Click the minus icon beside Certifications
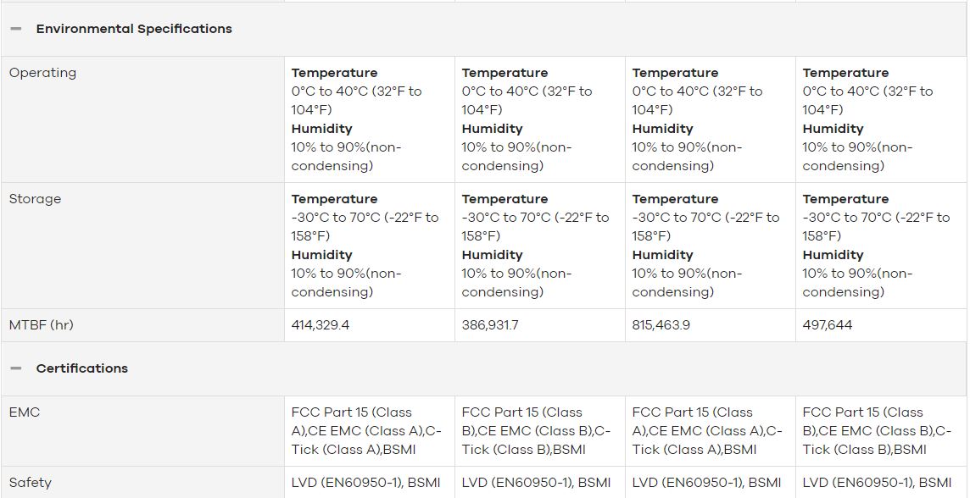The height and width of the screenshot is (498, 970). (x=16, y=368)
